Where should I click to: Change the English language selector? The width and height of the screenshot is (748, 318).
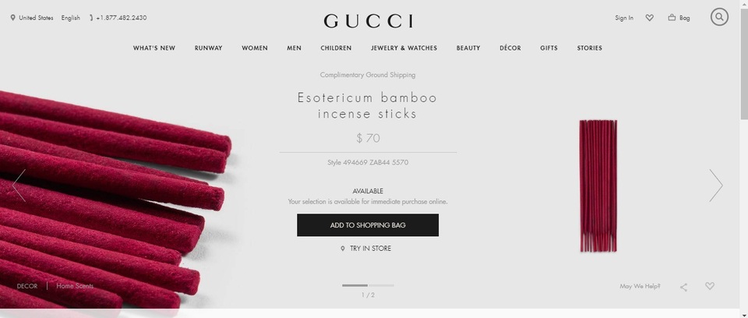click(x=71, y=18)
